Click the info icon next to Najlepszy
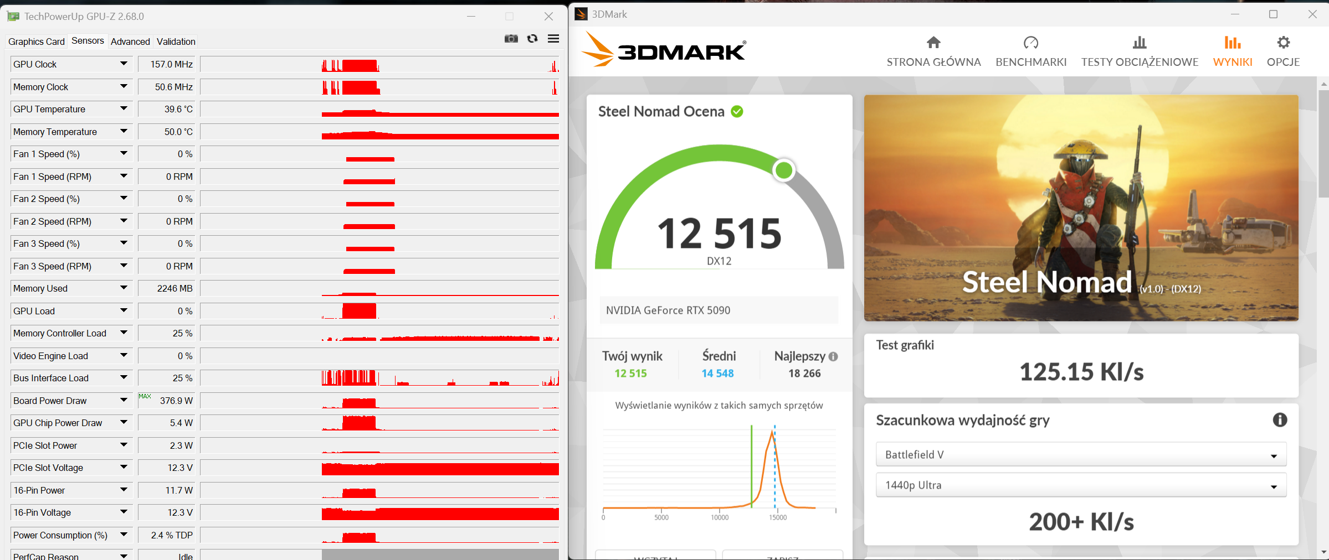This screenshot has width=1329, height=560. point(833,357)
